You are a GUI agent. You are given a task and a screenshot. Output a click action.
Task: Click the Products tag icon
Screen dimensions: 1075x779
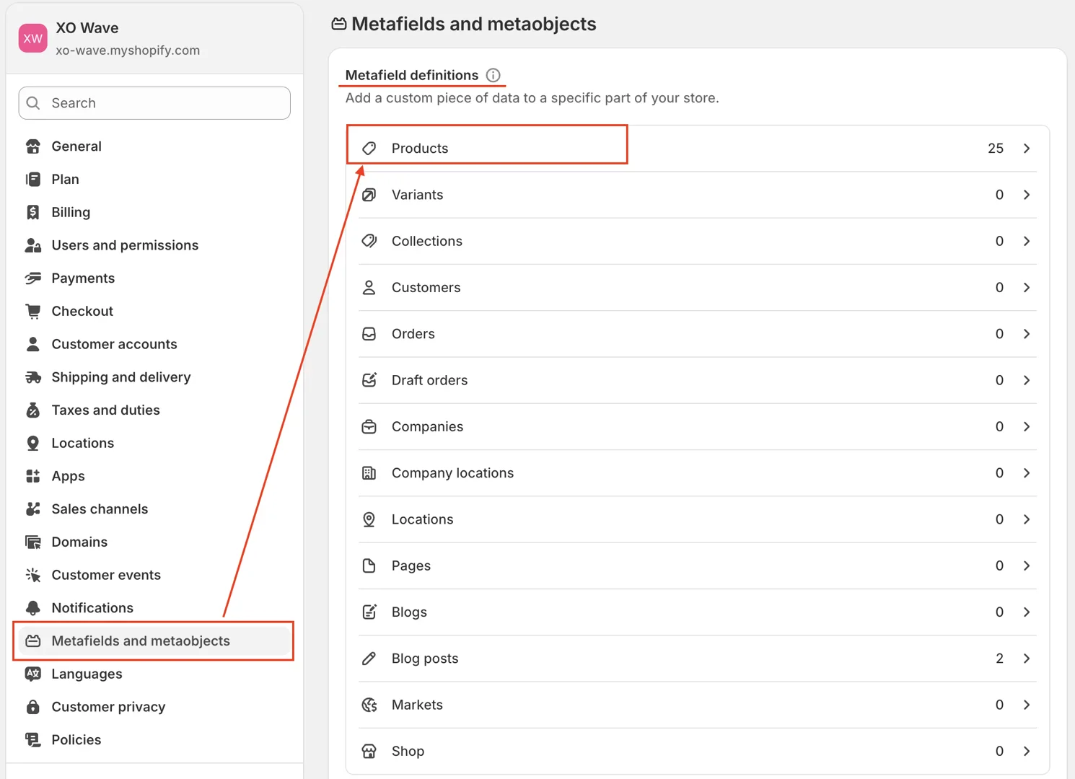(x=369, y=149)
